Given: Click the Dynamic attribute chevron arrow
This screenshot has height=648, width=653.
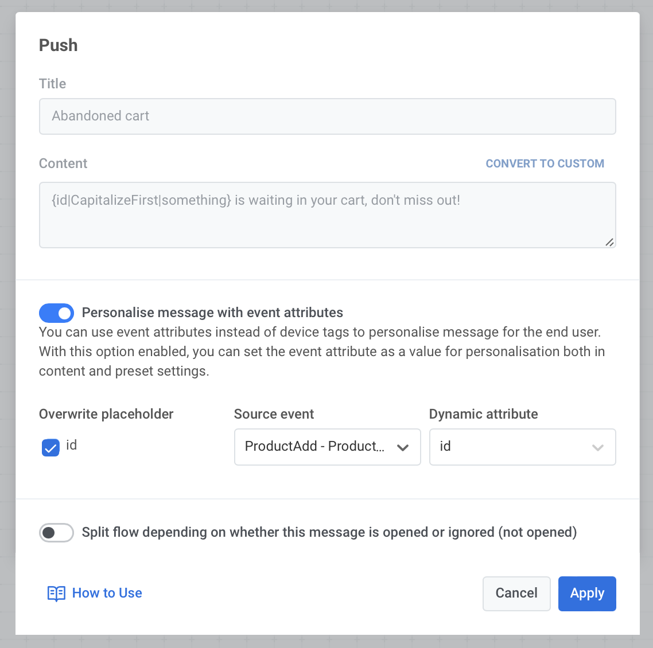Looking at the screenshot, I should point(598,447).
